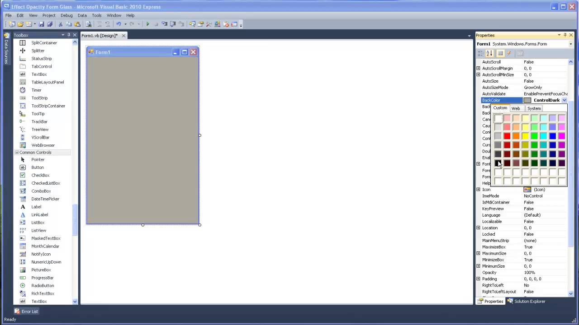The width and height of the screenshot is (579, 325).
Task: Open the Debug menu
Action: point(66,15)
